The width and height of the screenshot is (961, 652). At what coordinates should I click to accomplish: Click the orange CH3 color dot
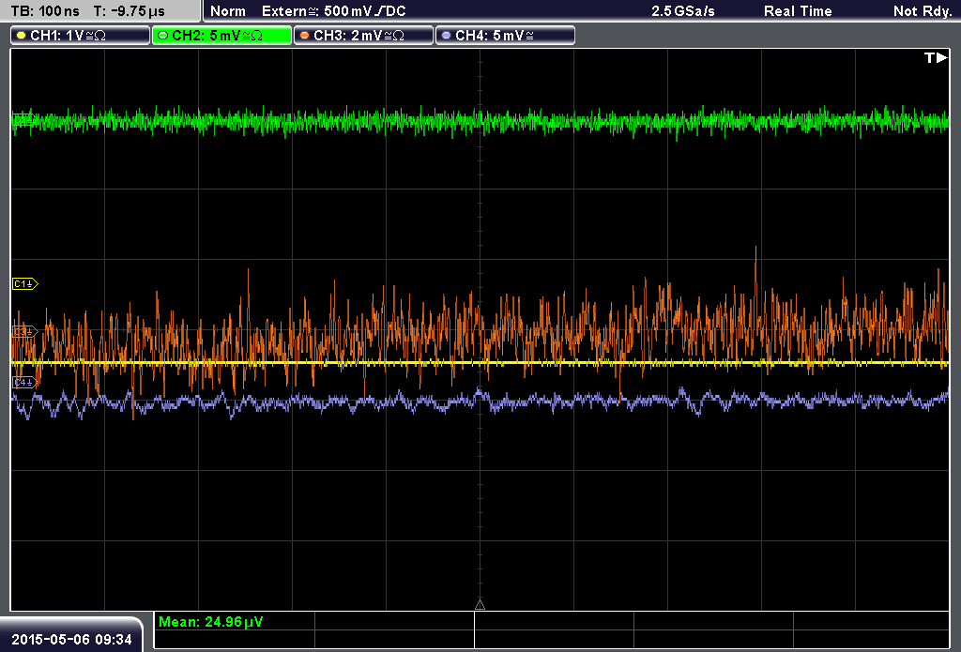305,36
